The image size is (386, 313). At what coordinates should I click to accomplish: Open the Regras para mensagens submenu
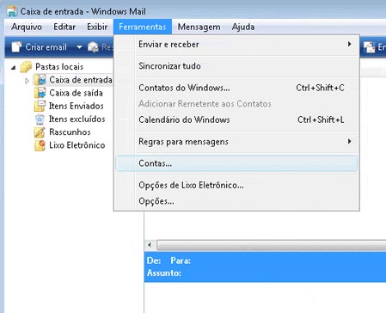(236, 142)
